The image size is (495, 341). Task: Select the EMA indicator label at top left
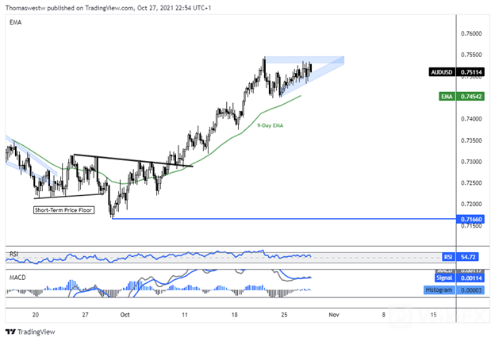14,24
